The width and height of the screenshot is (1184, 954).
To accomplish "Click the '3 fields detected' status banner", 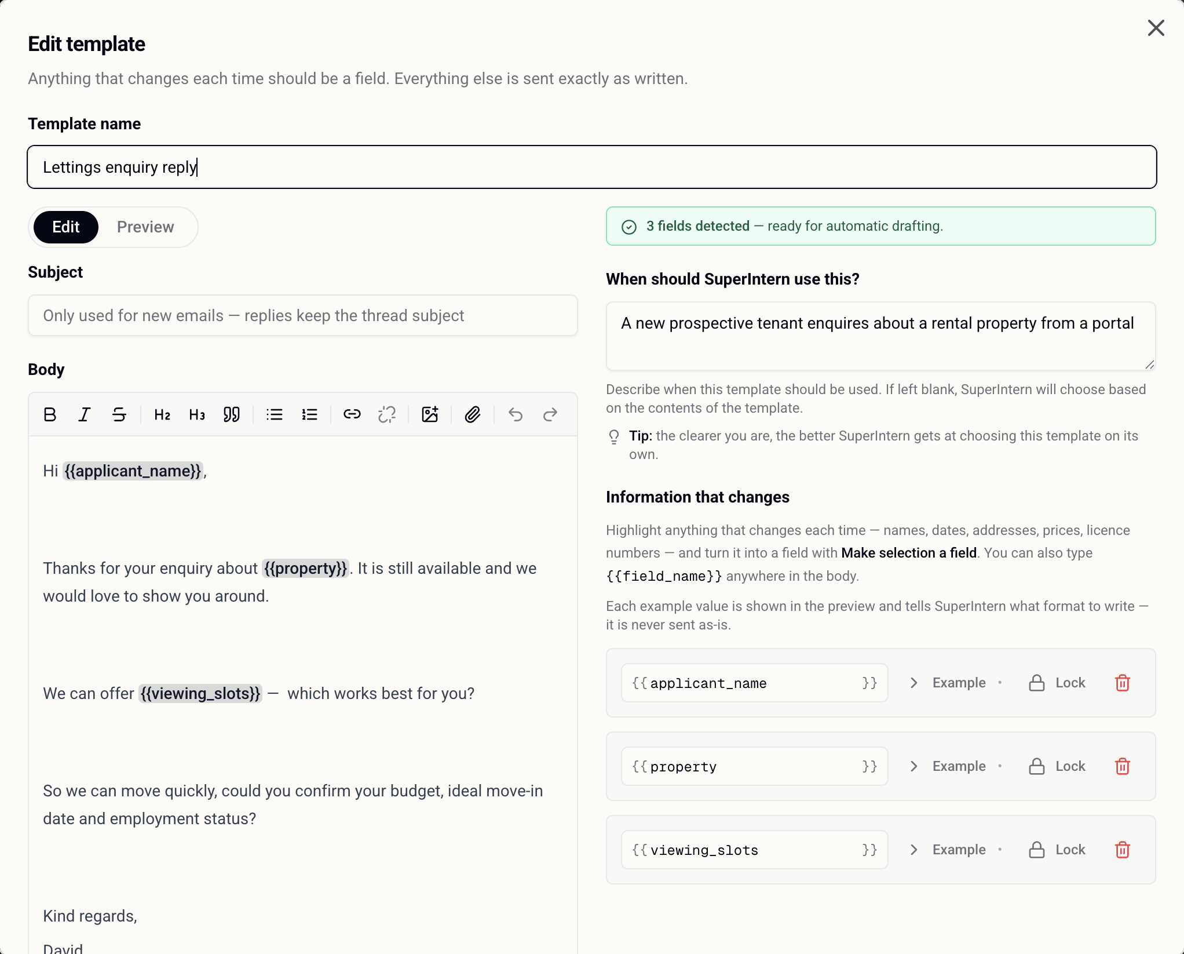I will click(881, 226).
